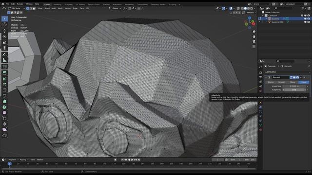Click the Blender logo menu
Viewport: 312px width, 175px height.
click(3, 4)
